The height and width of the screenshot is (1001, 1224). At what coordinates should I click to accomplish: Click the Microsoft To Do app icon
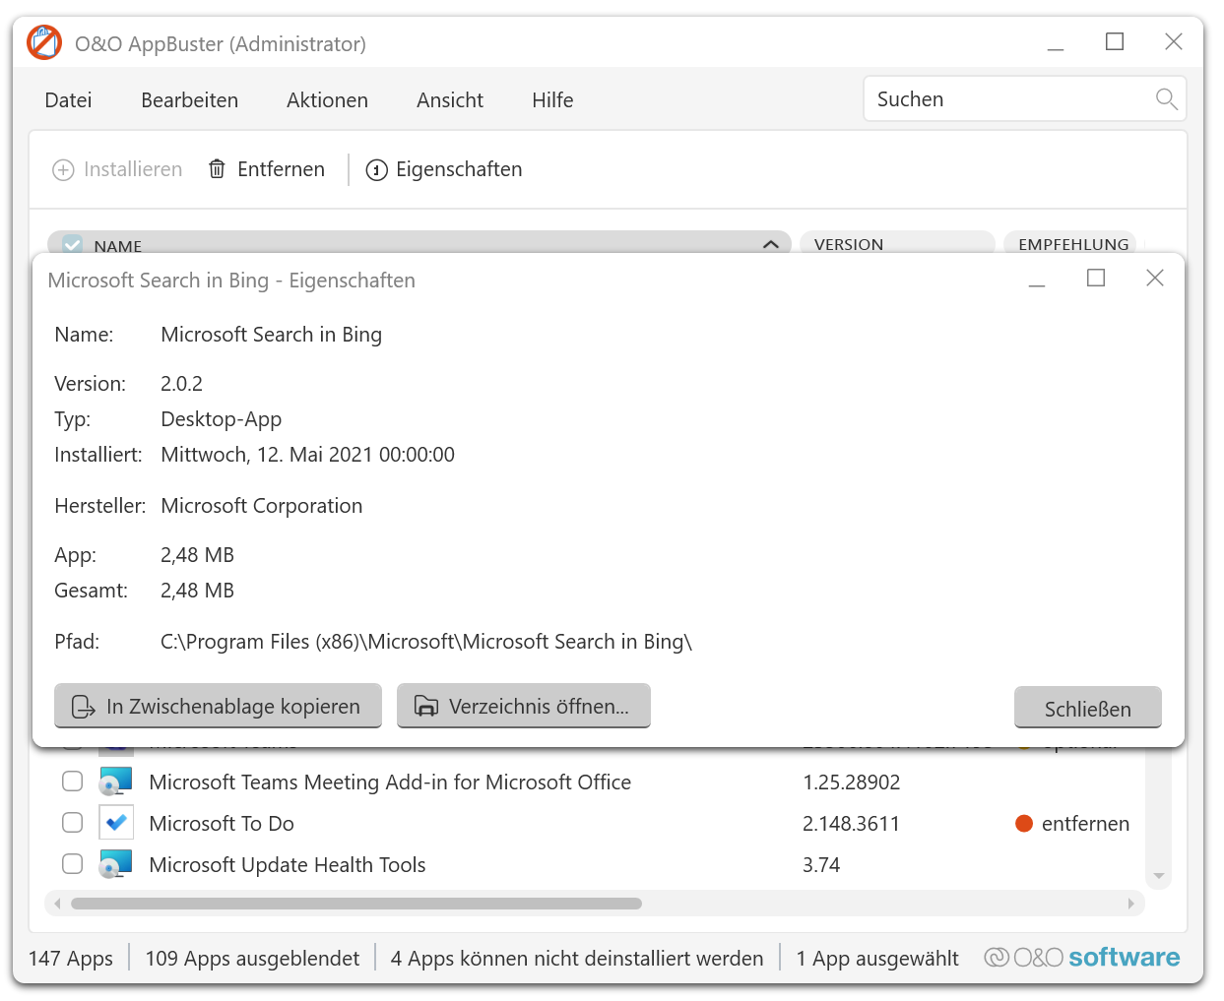[116, 823]
